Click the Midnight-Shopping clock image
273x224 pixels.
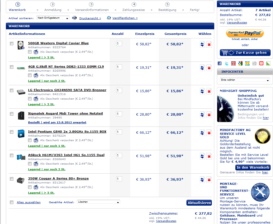[226, 108]
